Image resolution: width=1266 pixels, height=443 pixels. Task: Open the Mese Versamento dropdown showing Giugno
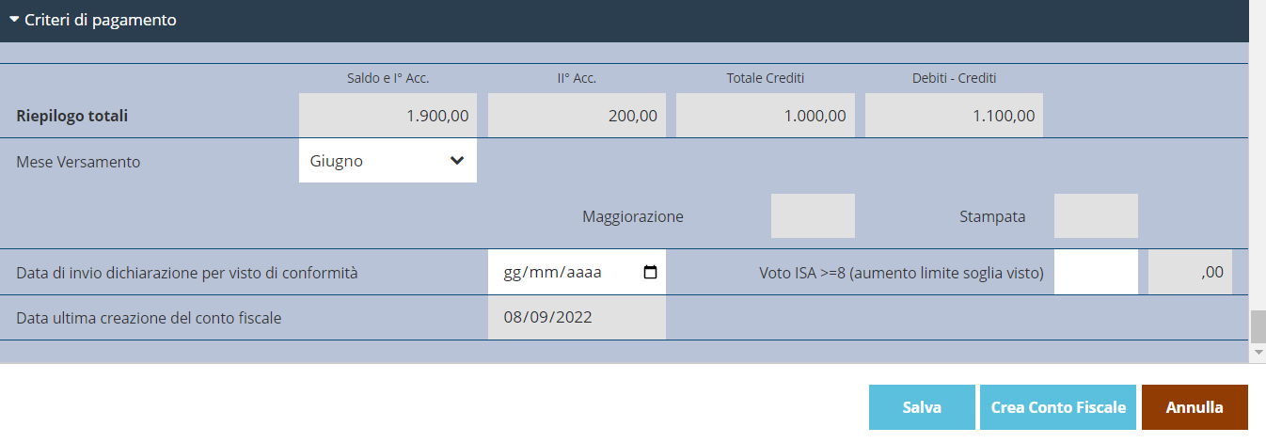pos(388,161)
